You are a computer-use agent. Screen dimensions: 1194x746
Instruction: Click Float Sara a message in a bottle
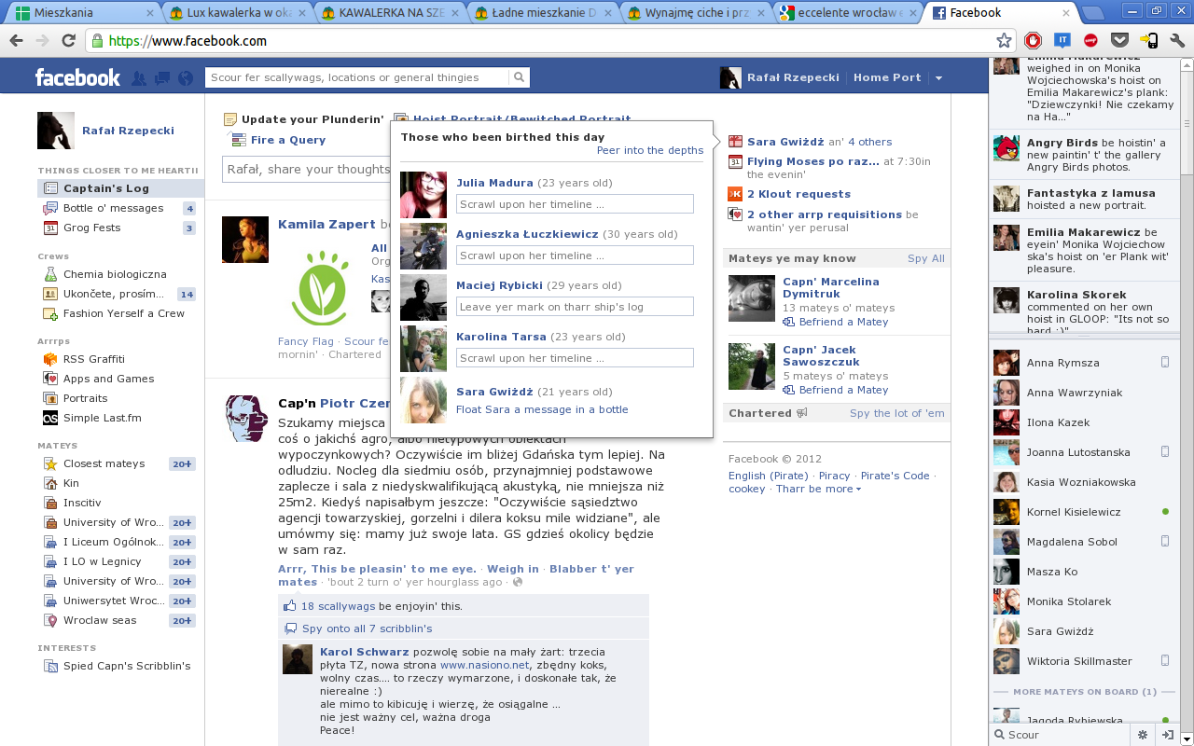542,409
